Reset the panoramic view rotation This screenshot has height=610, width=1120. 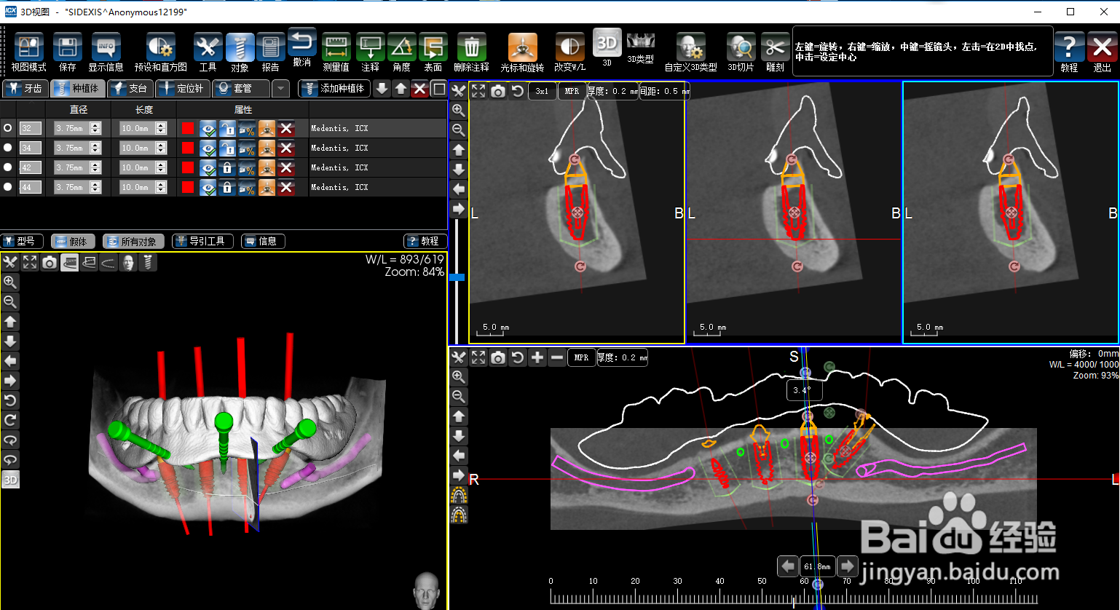click(517, 357)
